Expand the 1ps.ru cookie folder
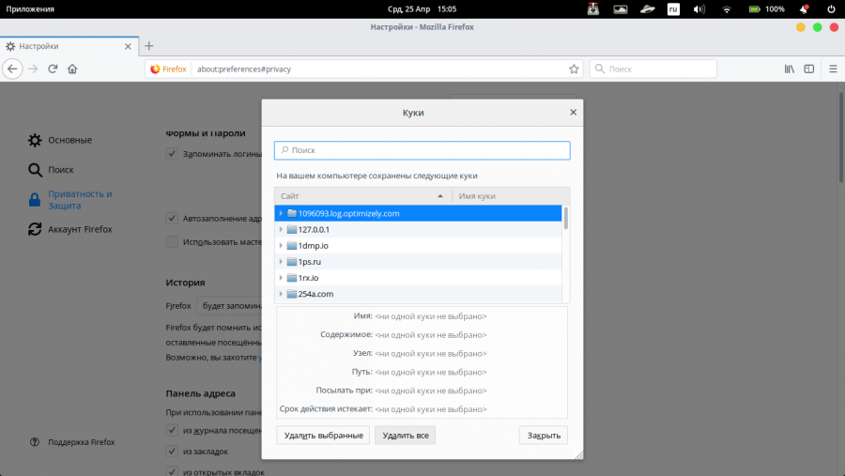 pos(281,262)
